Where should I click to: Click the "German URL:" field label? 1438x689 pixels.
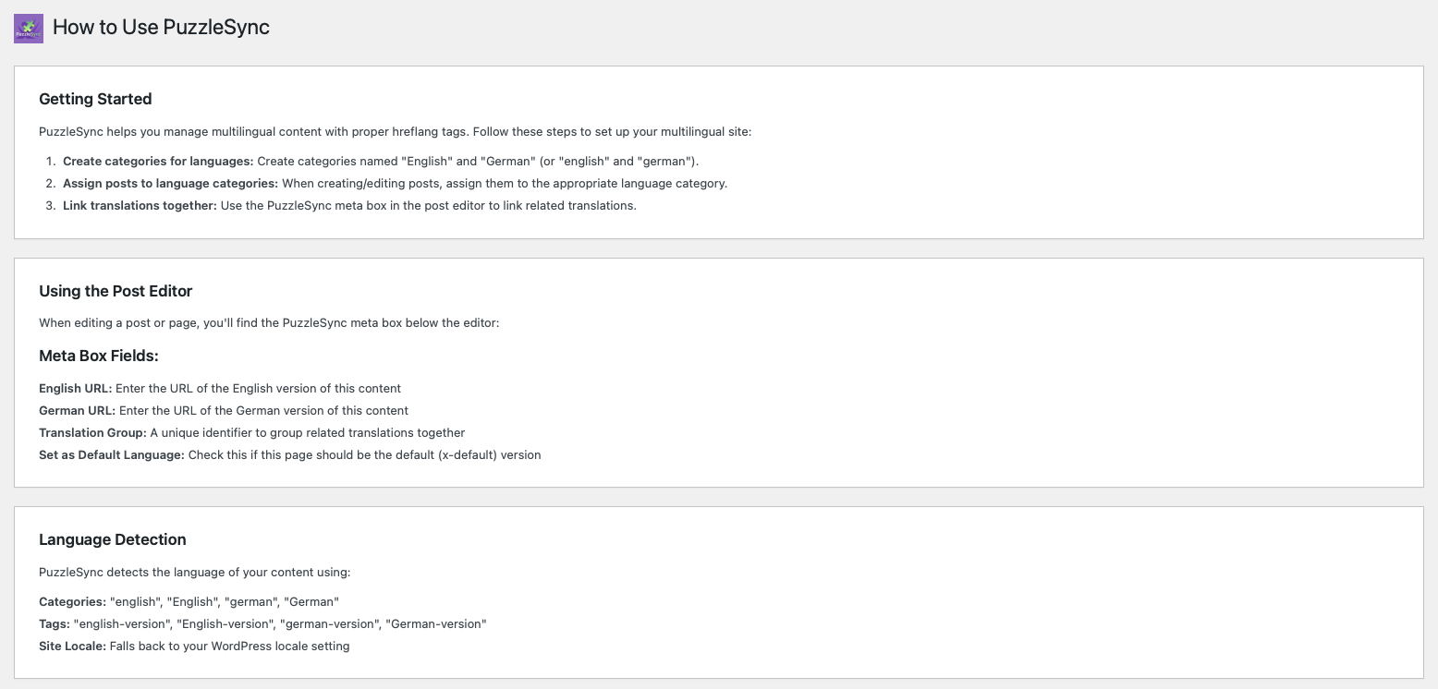tap(77, 411)
